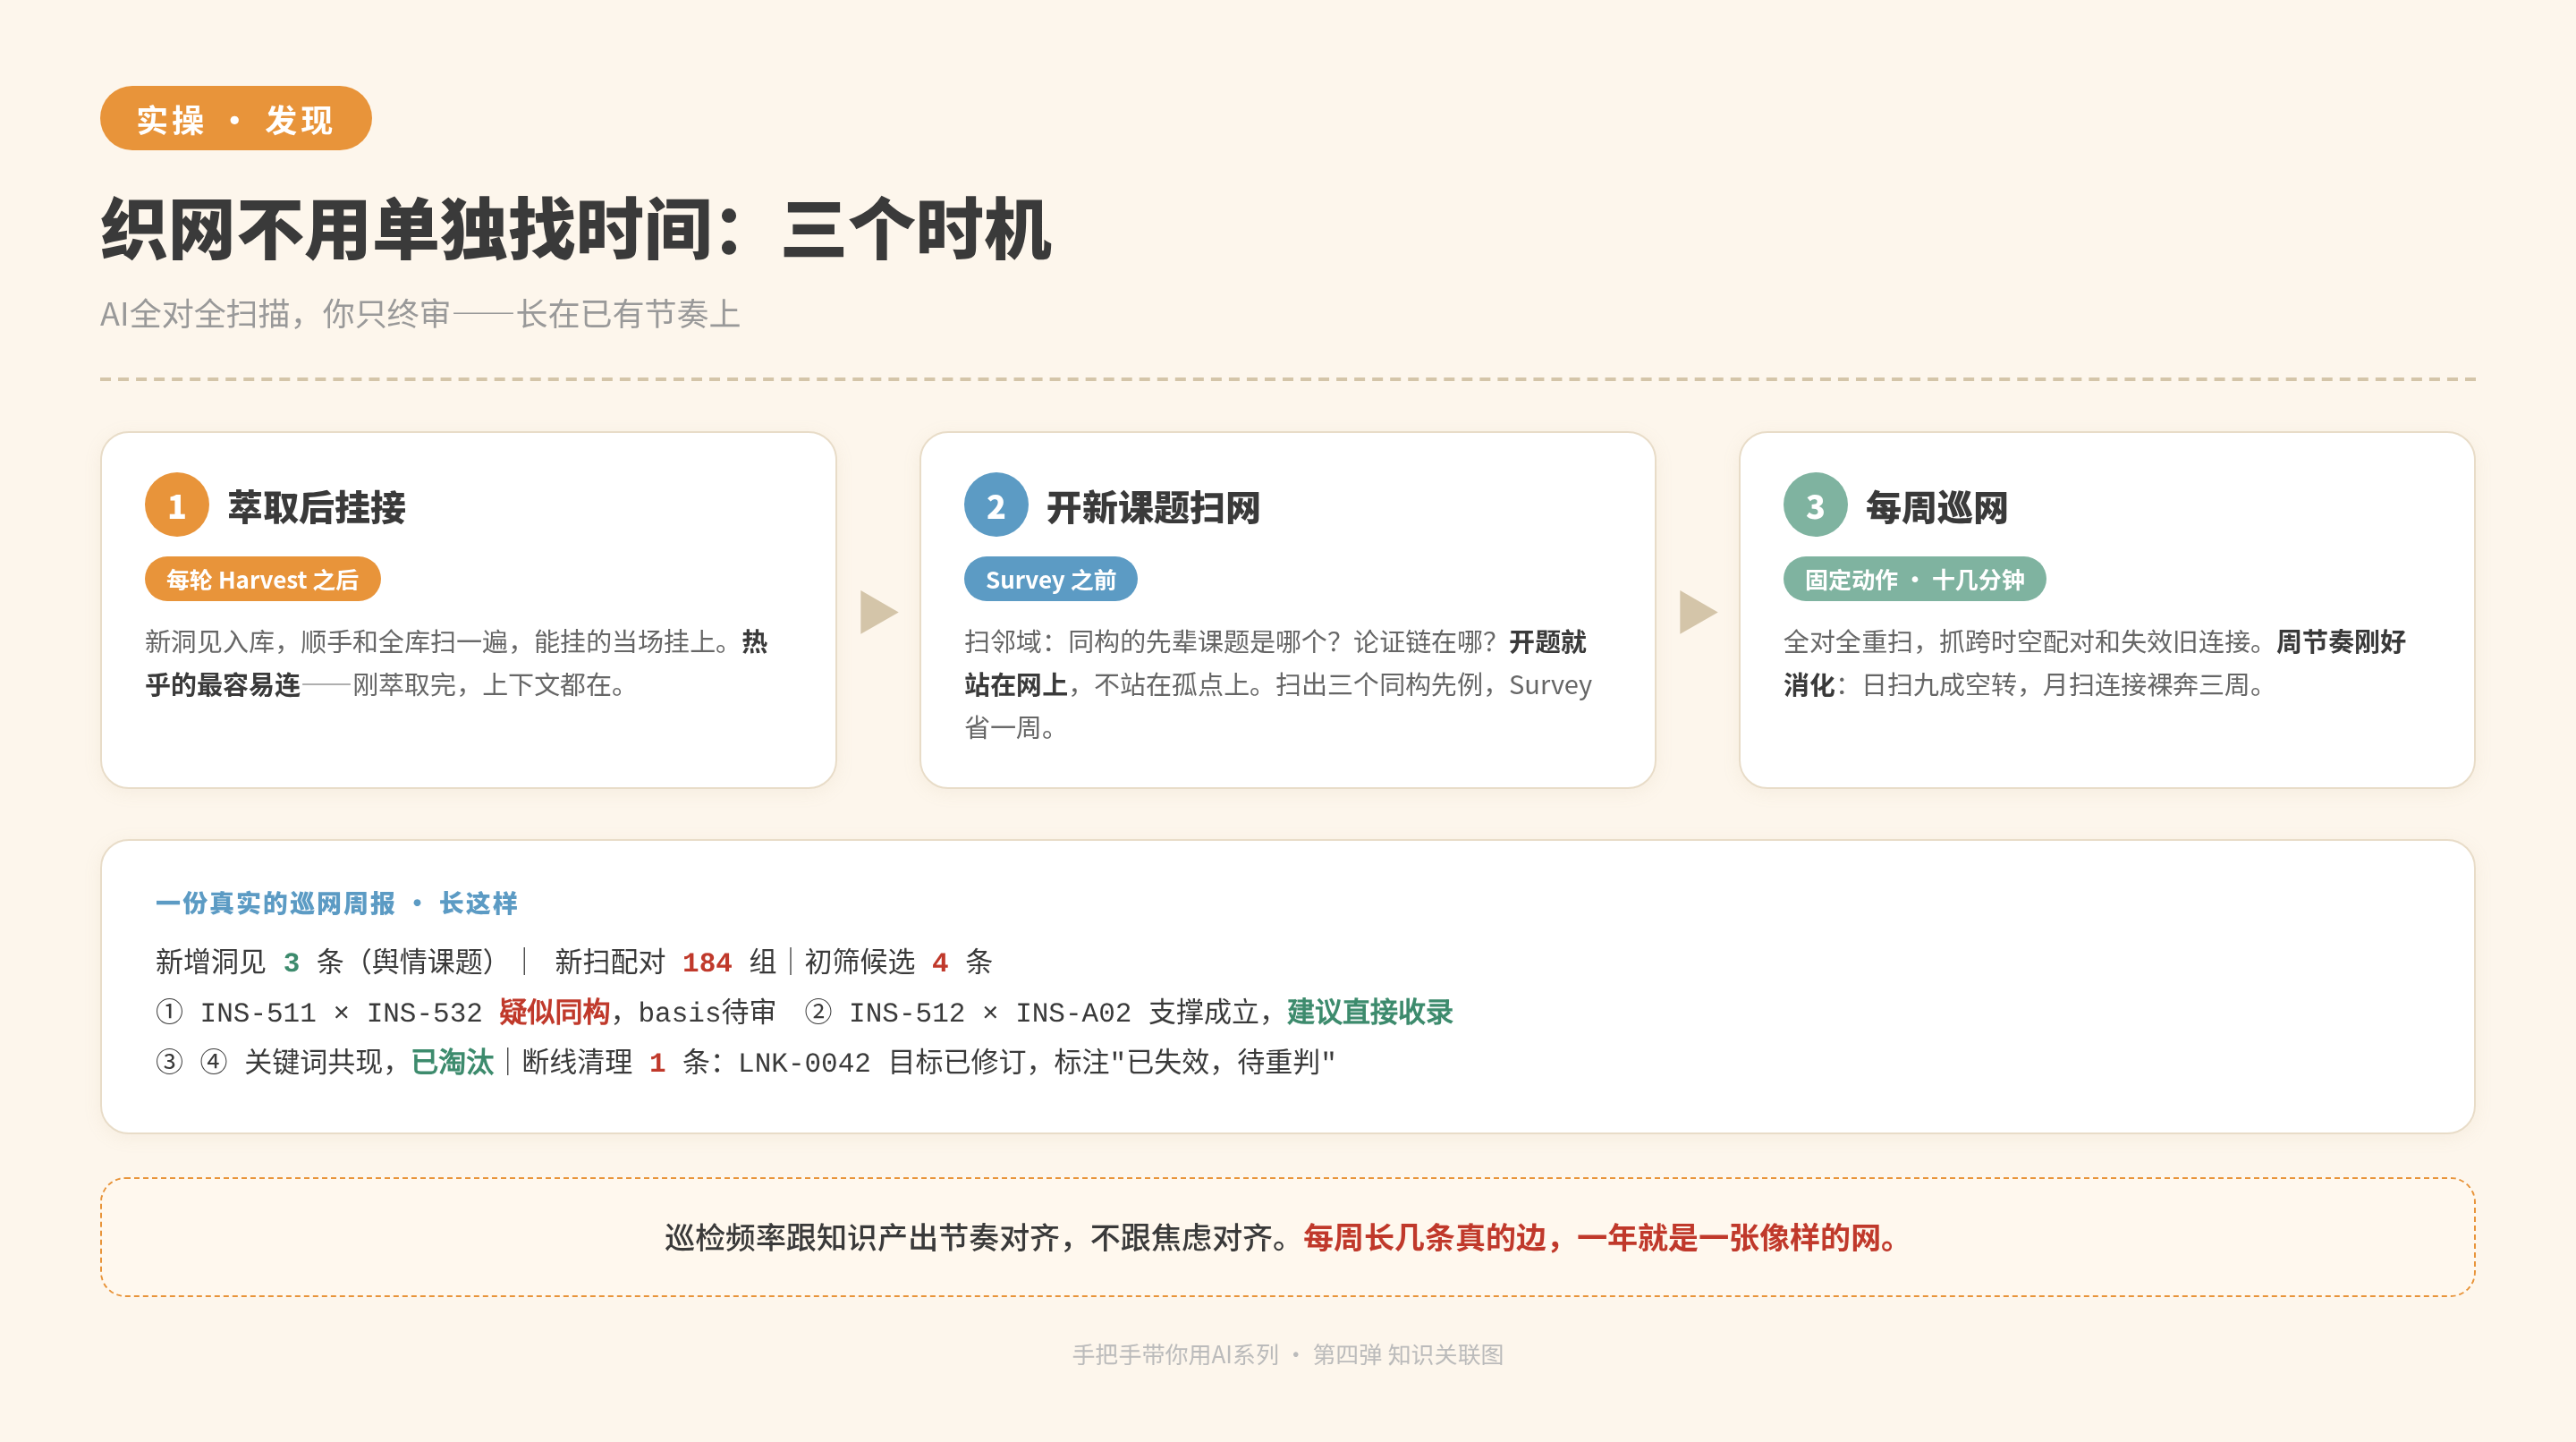Click the bold phrase 周节奏刚好
2576x1442 pixels.
coord(2341,641)
